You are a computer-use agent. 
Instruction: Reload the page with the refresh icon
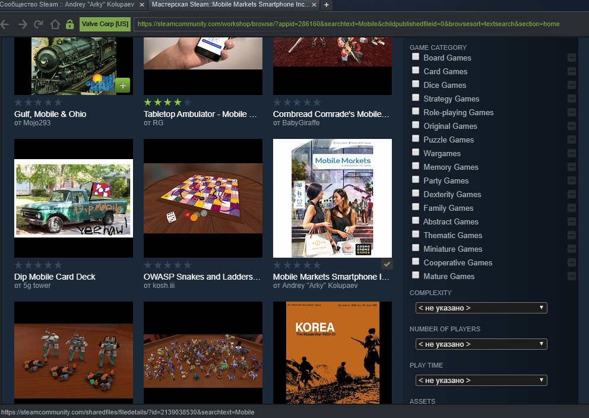click(x=39, y=24)
